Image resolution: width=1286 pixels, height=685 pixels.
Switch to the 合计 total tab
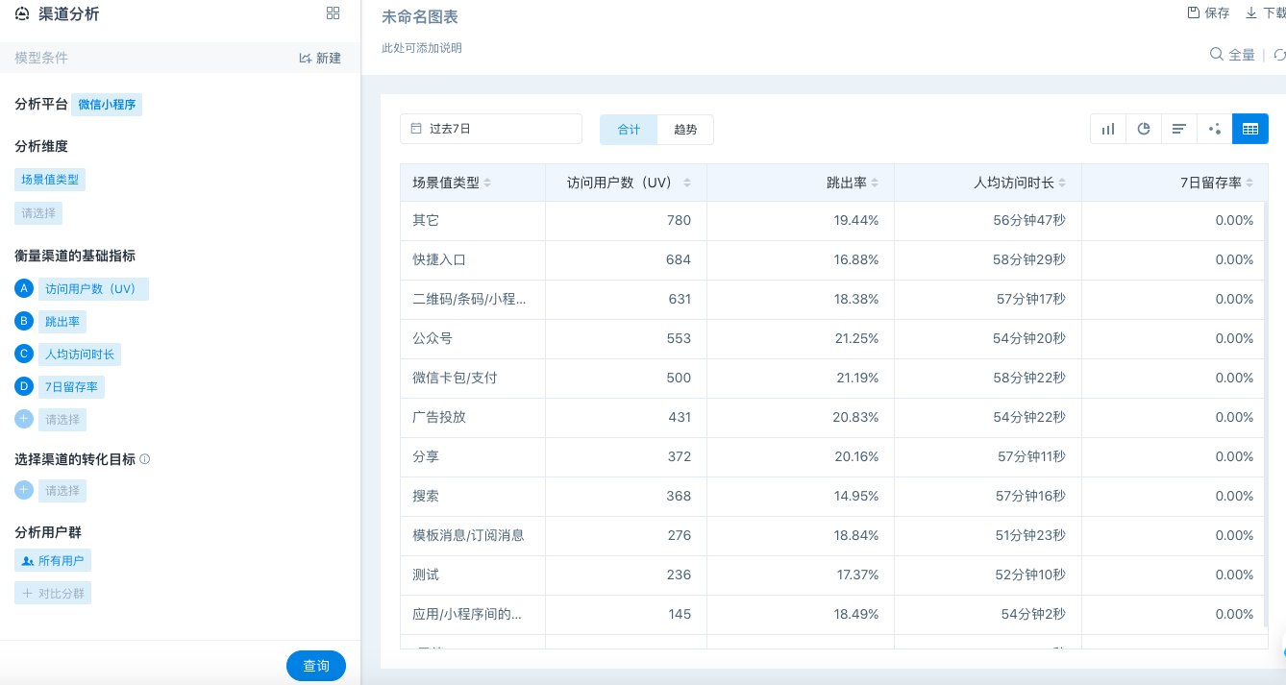[629, 130]
